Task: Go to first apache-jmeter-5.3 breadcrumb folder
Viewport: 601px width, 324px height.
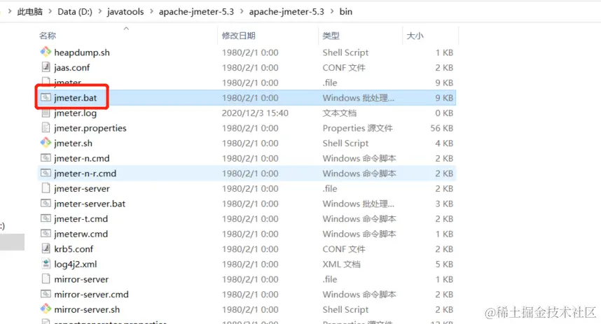Action: pyautogui.click(x=196, y=11)
